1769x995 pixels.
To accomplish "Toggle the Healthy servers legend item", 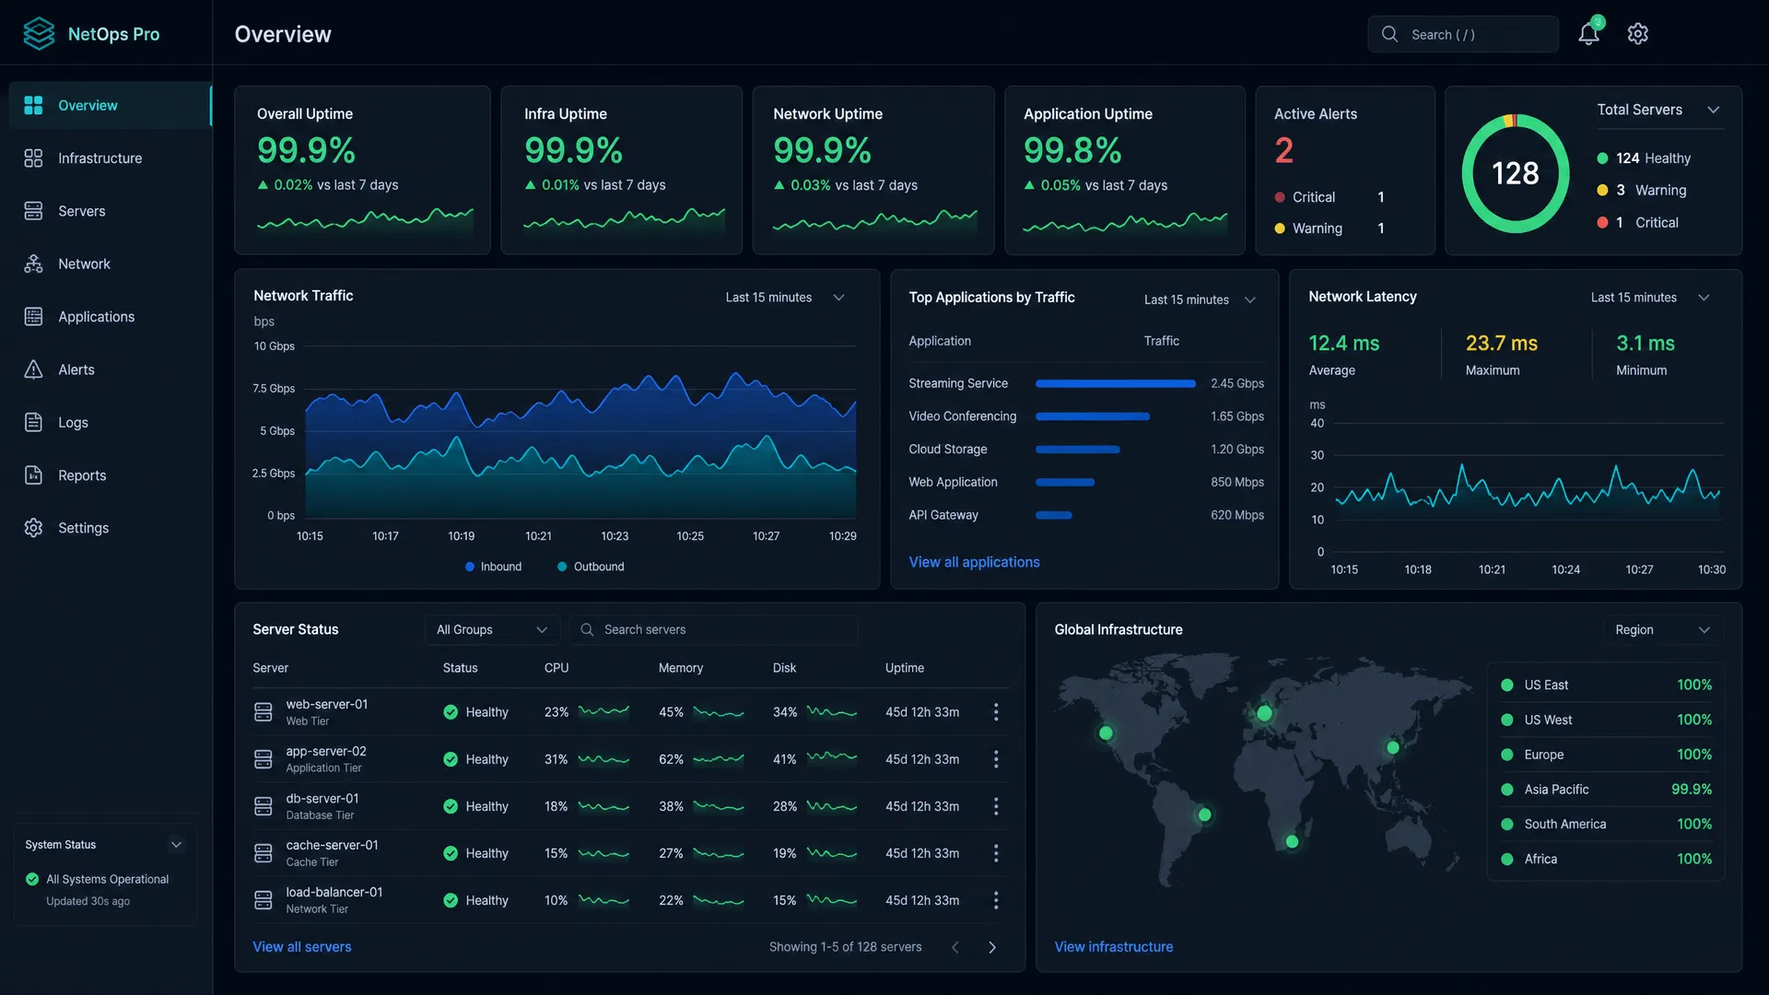I will [x=1644, y=158].
